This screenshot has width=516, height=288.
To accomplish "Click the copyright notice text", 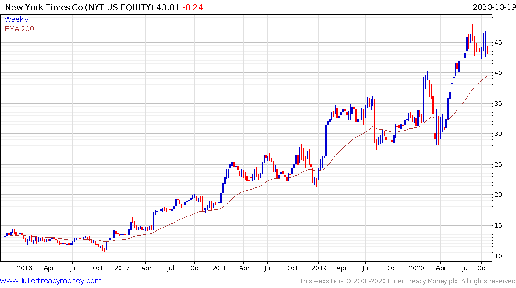I will pos(408,281).
